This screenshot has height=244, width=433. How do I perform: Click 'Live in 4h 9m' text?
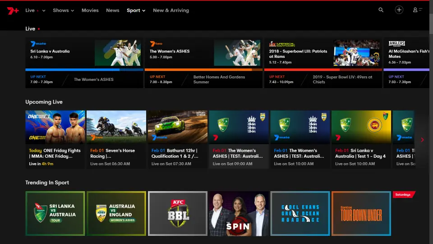coord(41,164)
